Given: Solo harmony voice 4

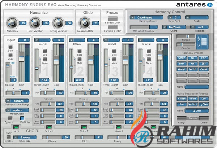Looking at the screenshot, I should (149, 51).
